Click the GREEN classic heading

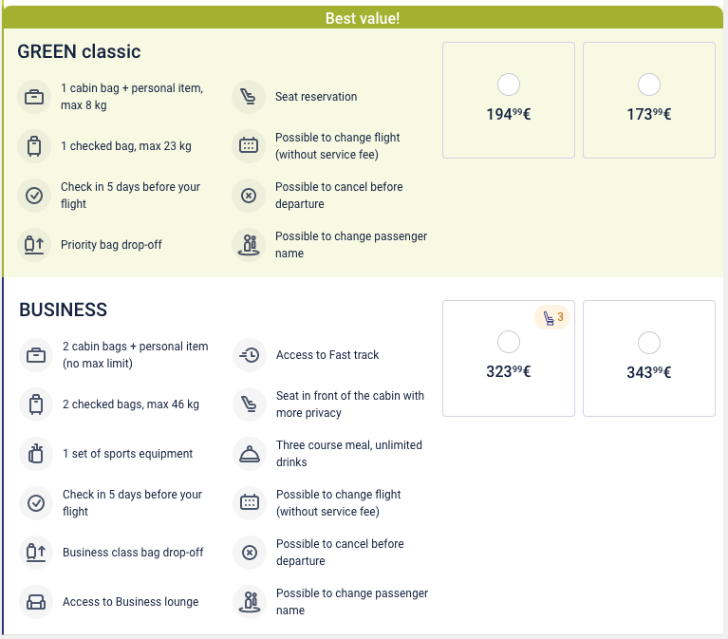click(79, 51)
